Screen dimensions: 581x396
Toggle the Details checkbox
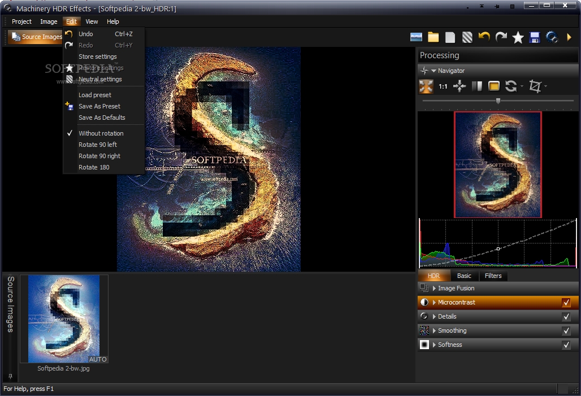click(566, 316)
